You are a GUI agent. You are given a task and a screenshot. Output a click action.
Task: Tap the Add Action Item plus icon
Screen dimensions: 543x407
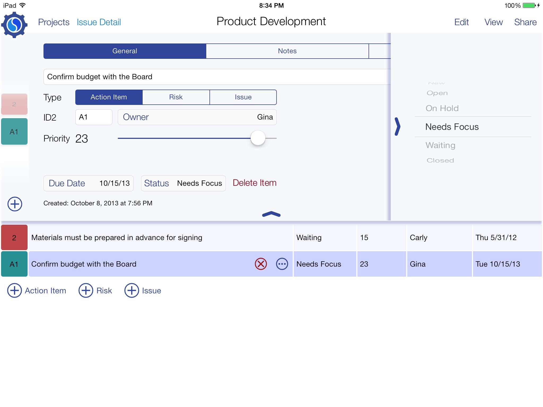(14, 291)
